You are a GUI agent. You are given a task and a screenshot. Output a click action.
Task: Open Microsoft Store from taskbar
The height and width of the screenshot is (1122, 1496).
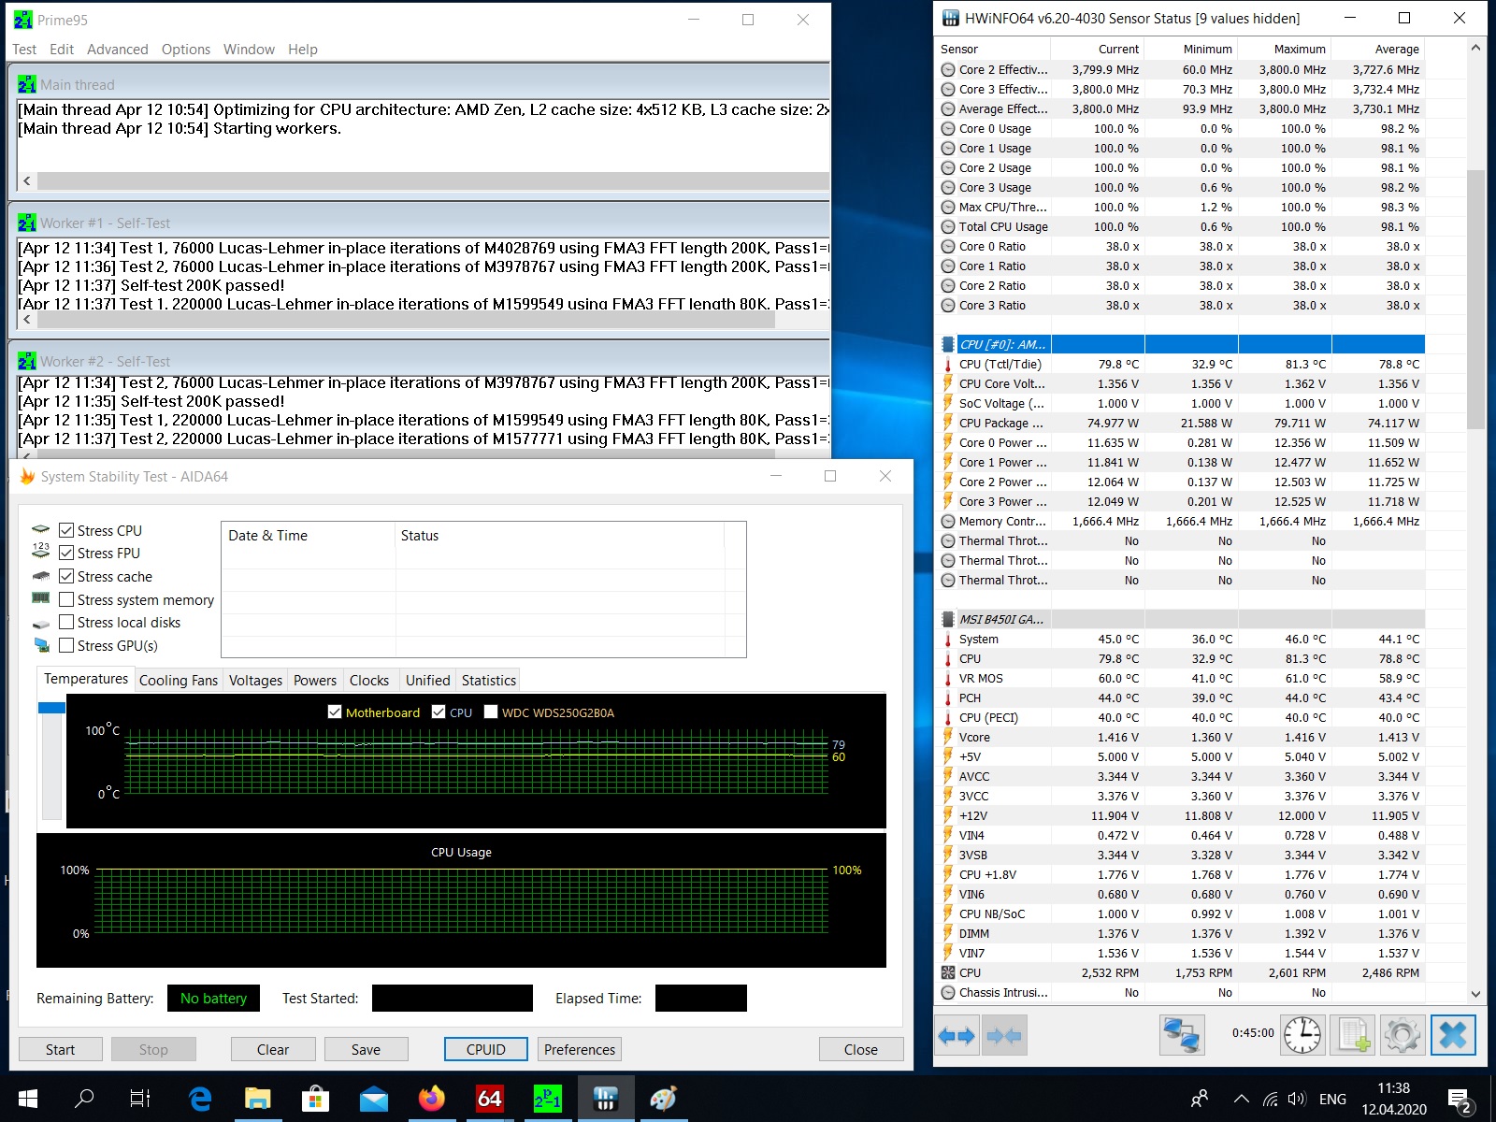(x=315, y=1099)
